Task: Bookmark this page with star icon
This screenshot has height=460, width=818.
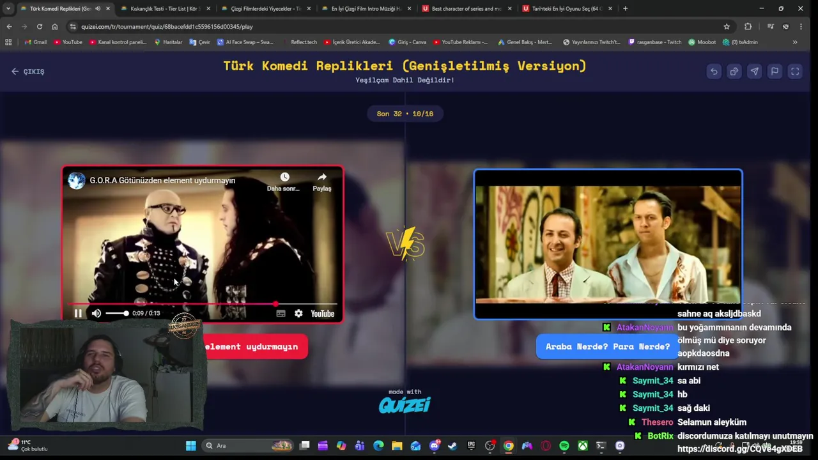Action: point(727,26)
